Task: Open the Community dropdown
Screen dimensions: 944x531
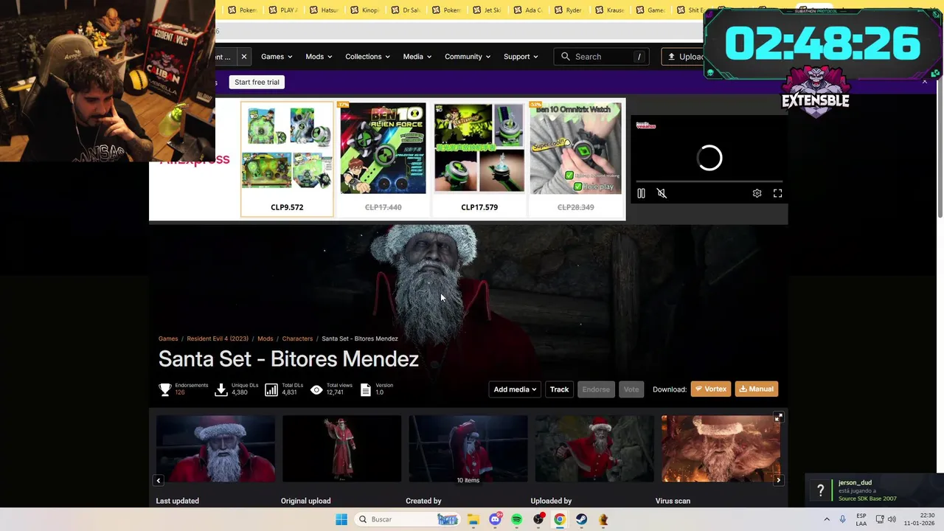Action: 468,57
